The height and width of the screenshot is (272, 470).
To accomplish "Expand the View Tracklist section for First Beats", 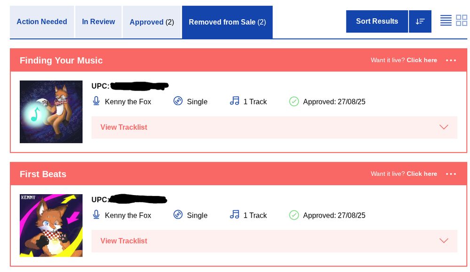I will [123, 241].
